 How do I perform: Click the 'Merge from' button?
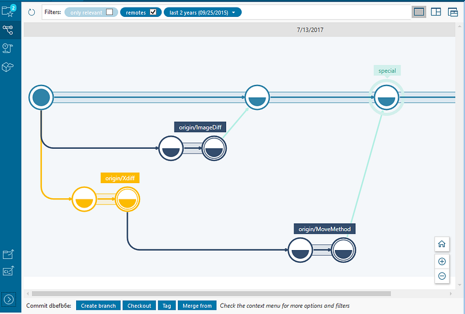click(197, 306)
